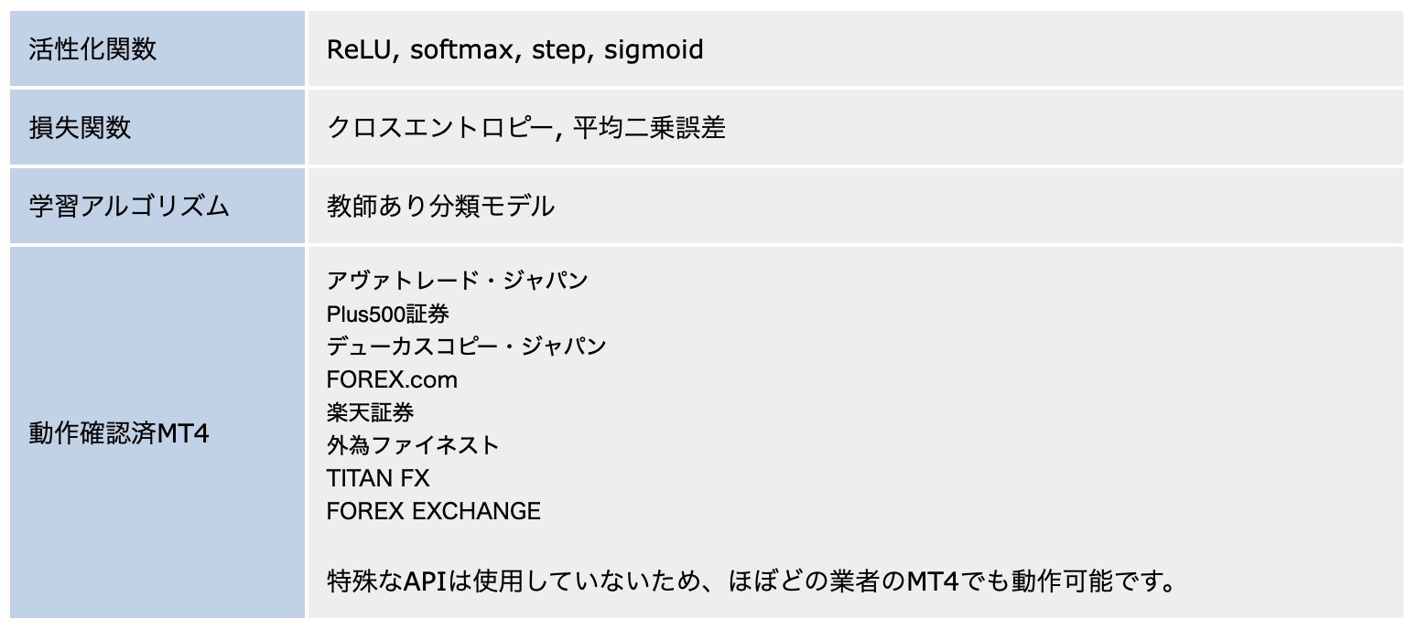Click the 学習アルゴリズム header cell
This screenshot has width=1417, height=629.
pos(129,207)
